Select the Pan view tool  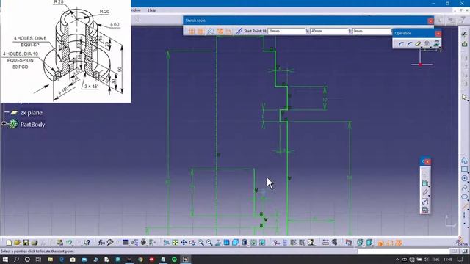click(184, 243)
